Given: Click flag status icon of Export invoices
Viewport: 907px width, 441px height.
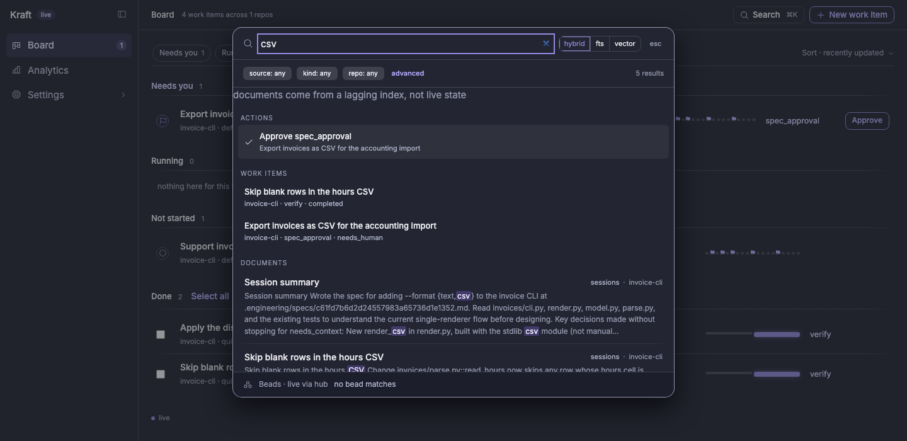Looking at the screenshot, I should click(x=163, y=121).
